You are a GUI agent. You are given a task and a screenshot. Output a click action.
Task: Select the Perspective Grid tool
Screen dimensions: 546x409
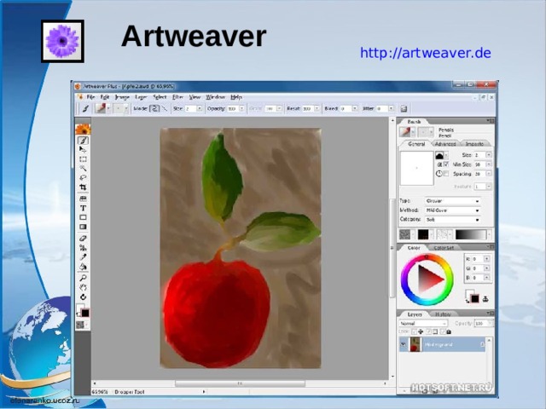(83, 199)
